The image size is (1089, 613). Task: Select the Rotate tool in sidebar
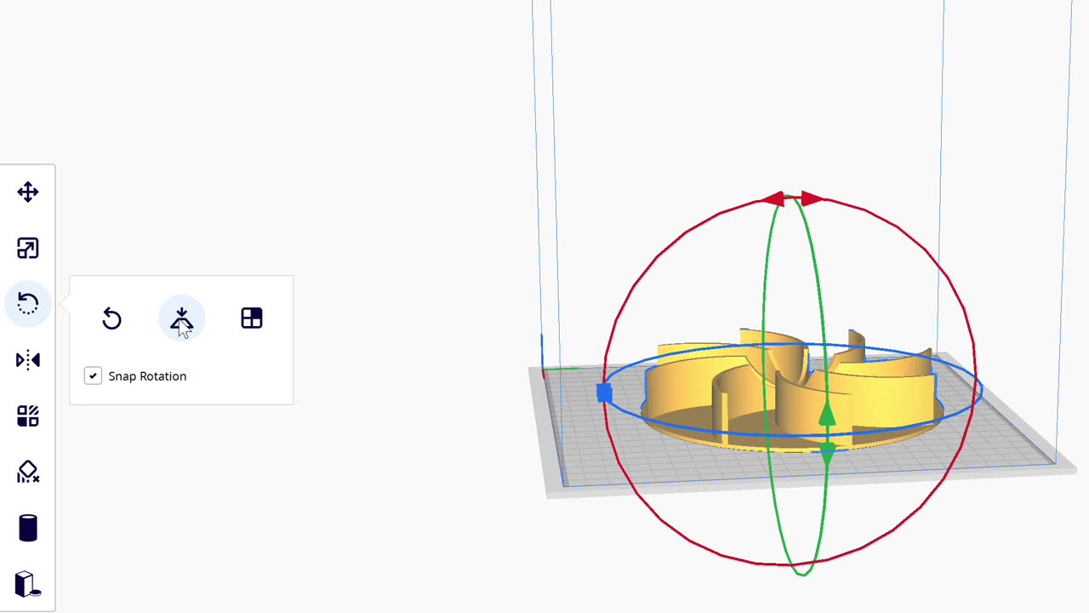tap(28, 304)
